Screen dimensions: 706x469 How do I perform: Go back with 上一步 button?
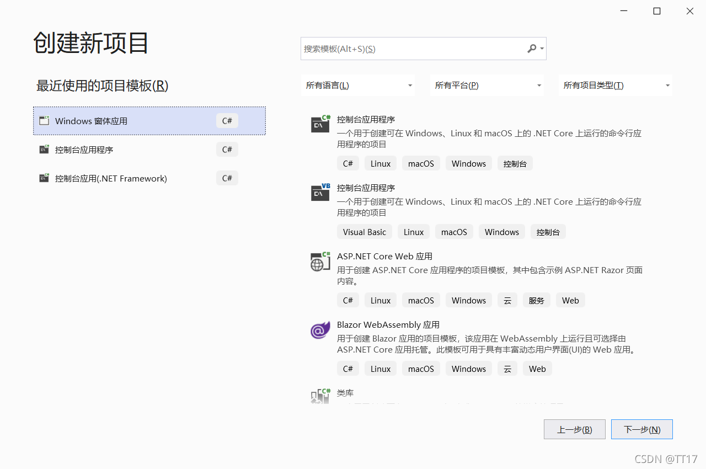point(575,429)
